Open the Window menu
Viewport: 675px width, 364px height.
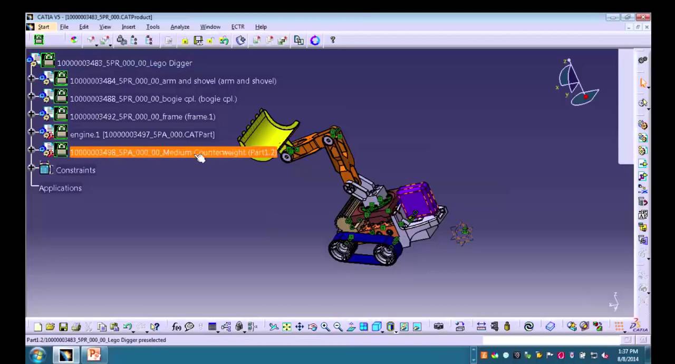click(210, 27)
